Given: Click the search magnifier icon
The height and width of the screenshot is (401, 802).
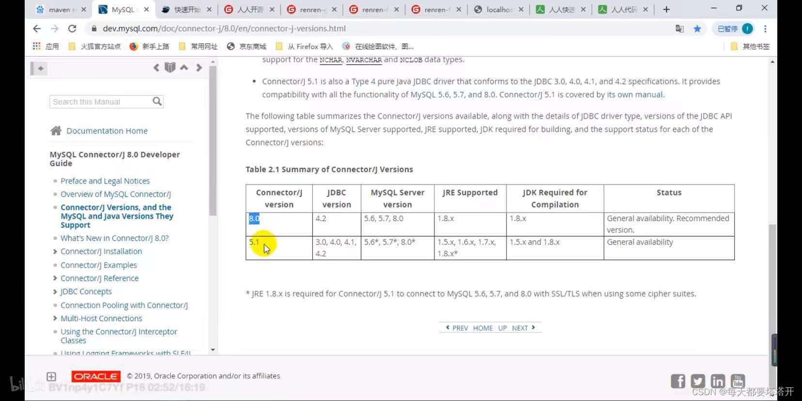Looking at the screenshot, I should click(157, 101).
